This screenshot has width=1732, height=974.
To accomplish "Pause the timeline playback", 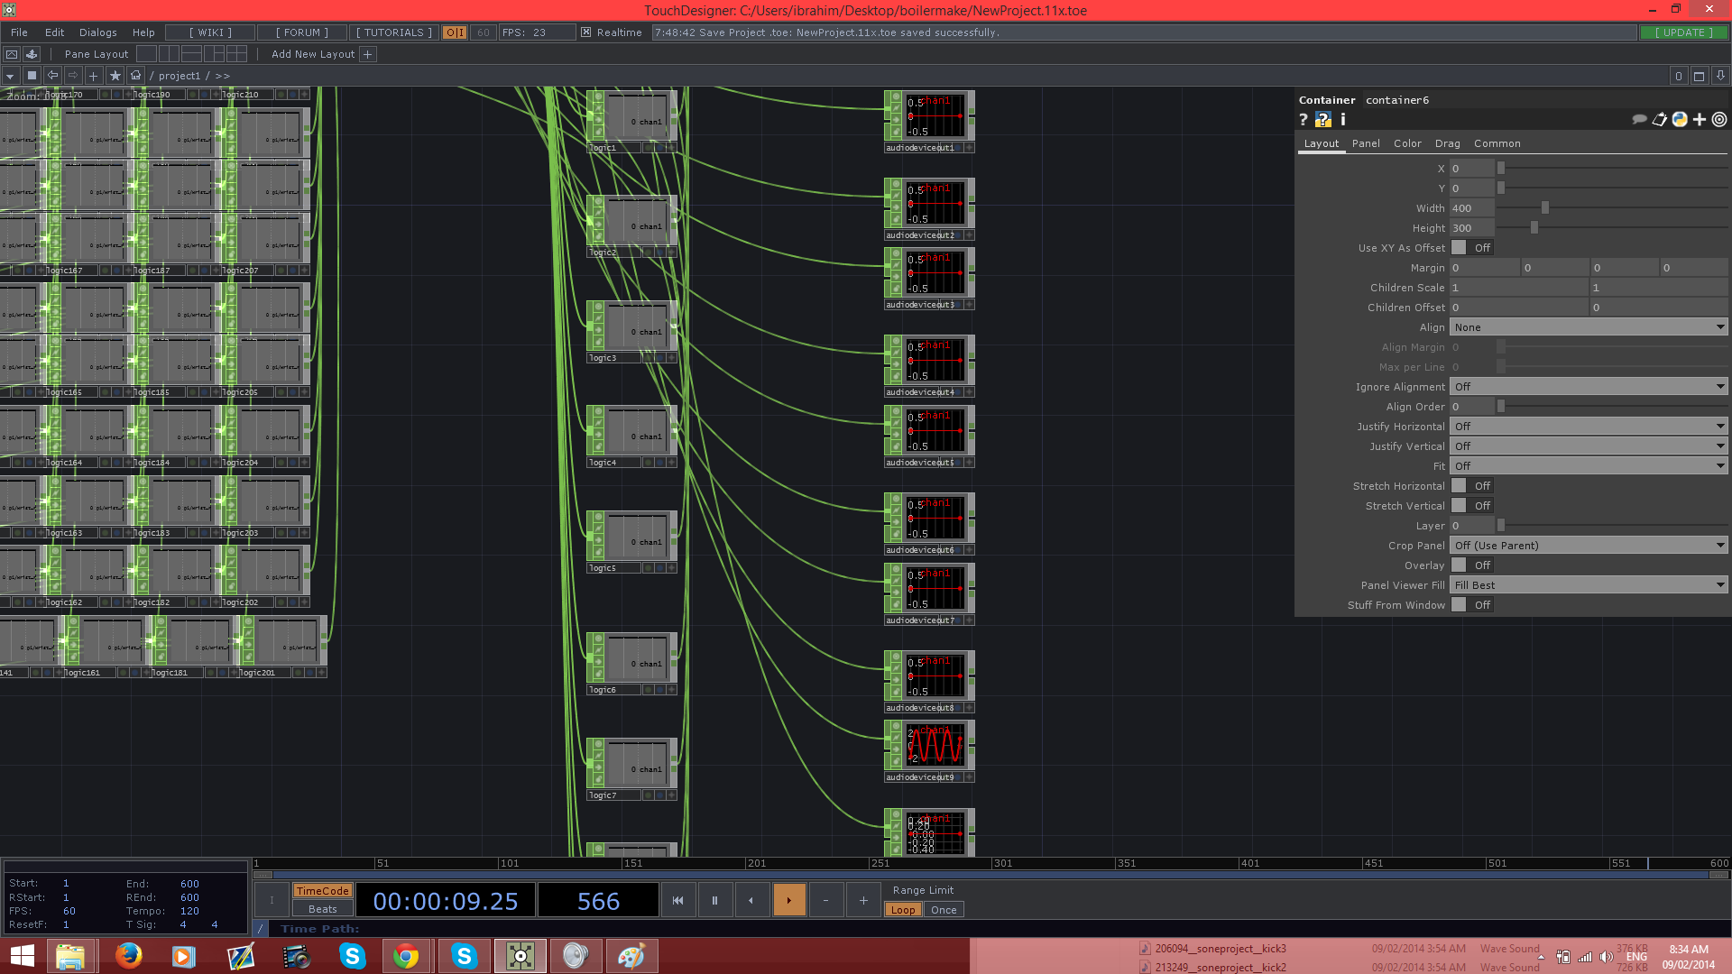I will click(x=714, y=900).
